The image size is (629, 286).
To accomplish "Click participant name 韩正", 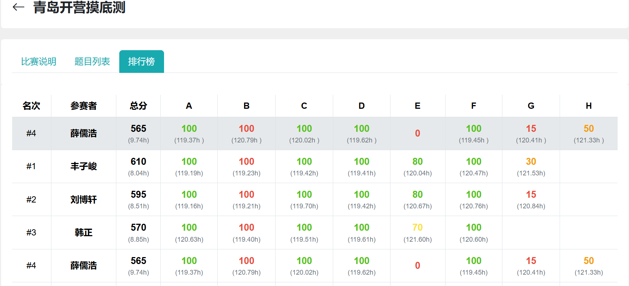I will tap(84, 233).
